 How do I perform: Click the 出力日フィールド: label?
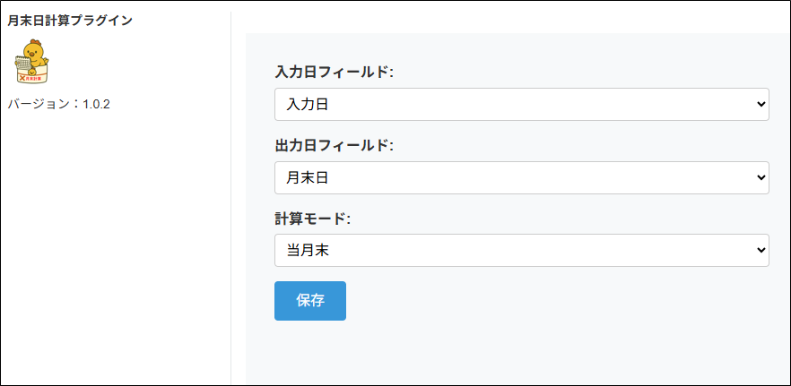[334, 145]
